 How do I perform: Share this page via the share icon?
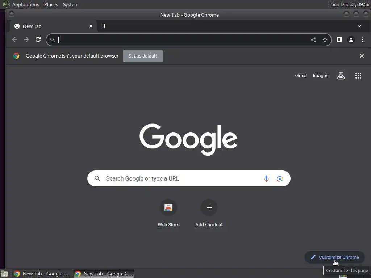pos(313,40)
